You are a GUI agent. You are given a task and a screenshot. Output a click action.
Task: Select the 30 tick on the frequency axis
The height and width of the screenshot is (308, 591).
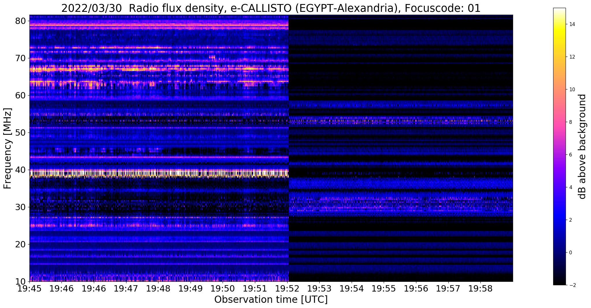point(21,207)
